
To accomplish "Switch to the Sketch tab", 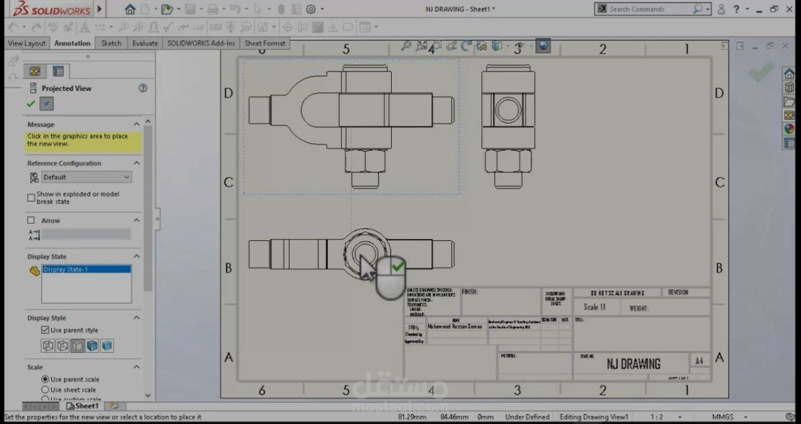I will coord(111,43).
